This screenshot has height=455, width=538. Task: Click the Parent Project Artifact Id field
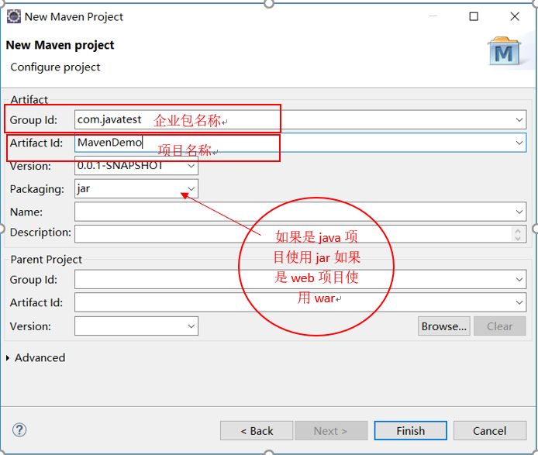[x=300, y=302]
